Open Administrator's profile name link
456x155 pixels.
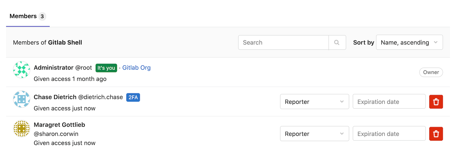tap(54, 68)
